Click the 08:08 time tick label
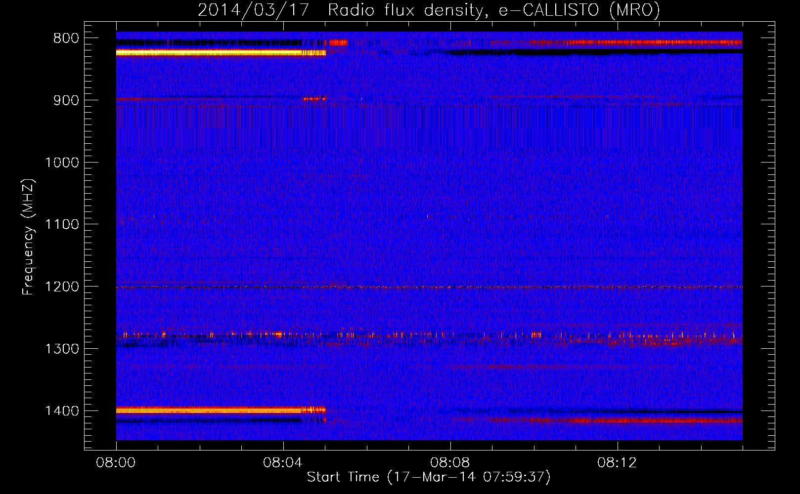Image resolution: width=800 pixels, height=494 pixels. [450, 463]
